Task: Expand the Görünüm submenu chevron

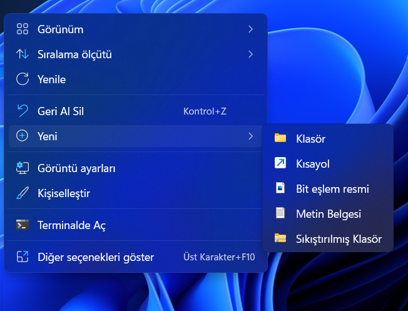Action: coord(250,29)
